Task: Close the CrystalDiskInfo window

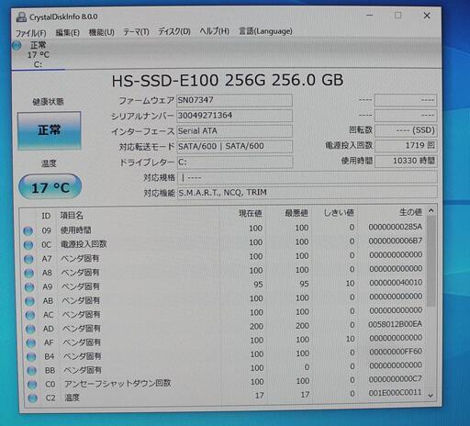Action: [427, 16]
